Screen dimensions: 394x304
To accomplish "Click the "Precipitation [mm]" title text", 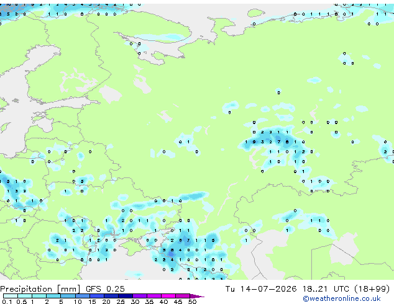I will click(x=40, y=289).
